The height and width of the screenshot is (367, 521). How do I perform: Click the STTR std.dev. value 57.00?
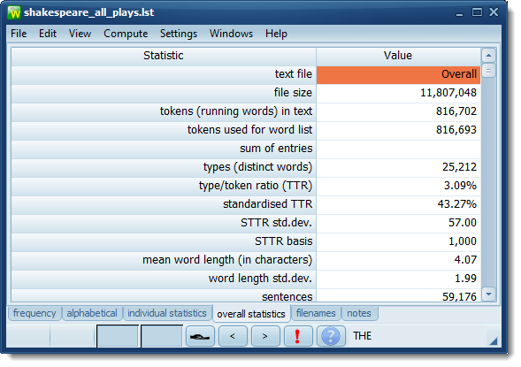point(463,223)
